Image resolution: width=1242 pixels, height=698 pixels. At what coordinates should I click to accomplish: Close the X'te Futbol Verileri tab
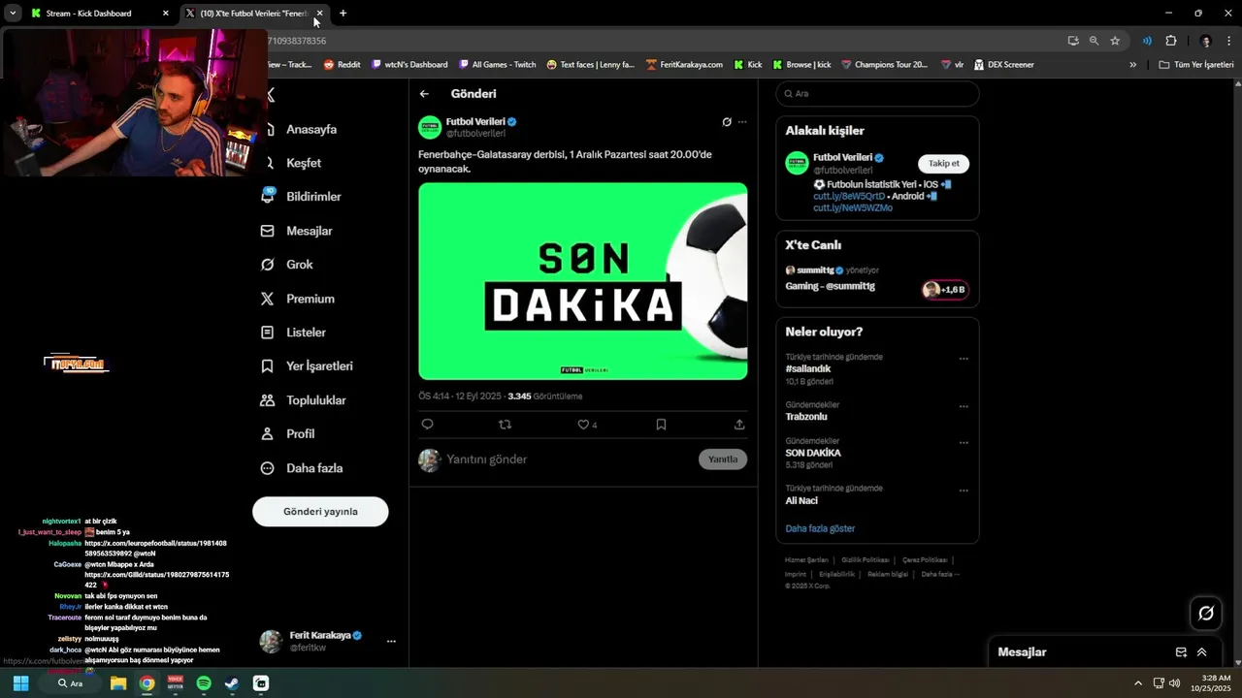click(319, 14)
